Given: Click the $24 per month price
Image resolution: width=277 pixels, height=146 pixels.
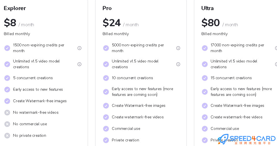Looking at the screenshot, I should (x=120, y=23).
